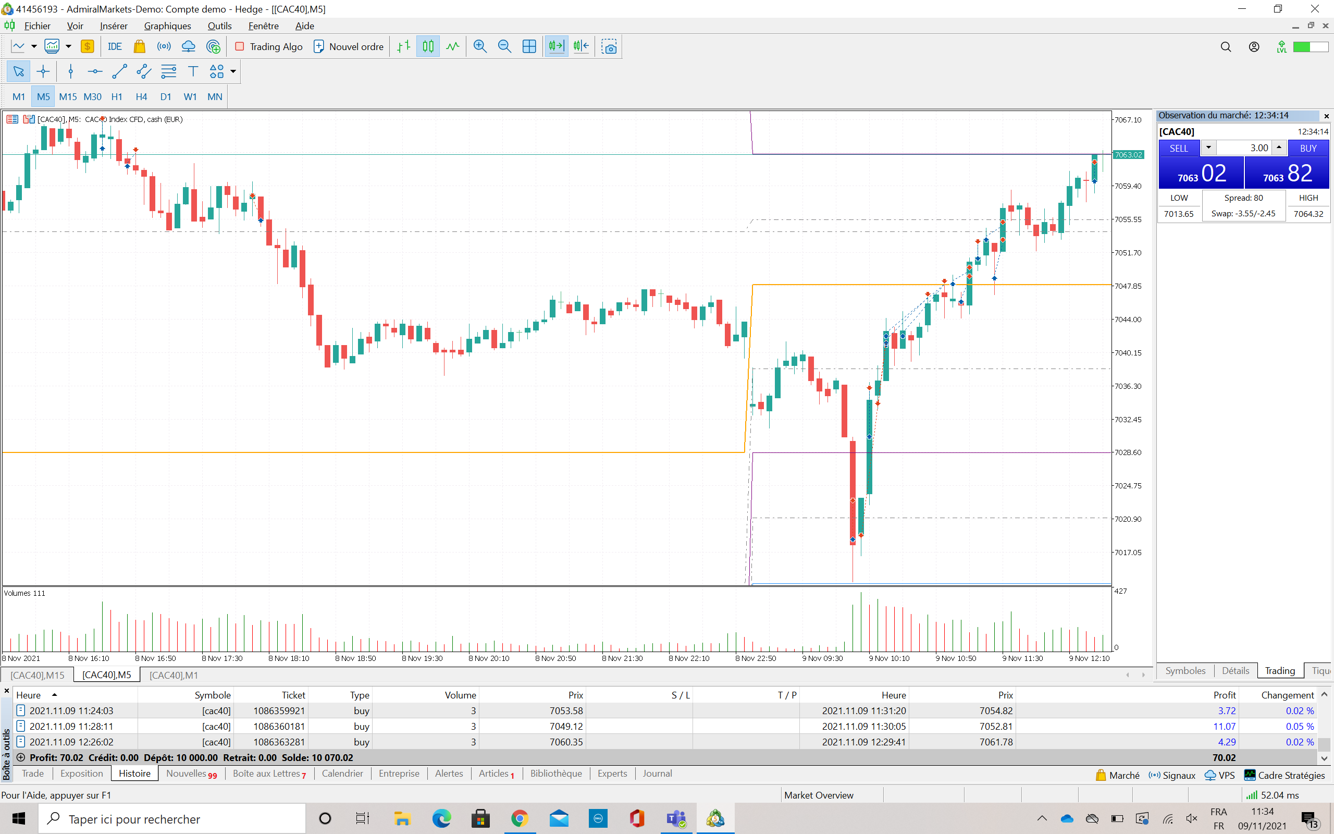Open the Graphiques menu
This screenshot has width=1334, height=834.
[167, 26]
